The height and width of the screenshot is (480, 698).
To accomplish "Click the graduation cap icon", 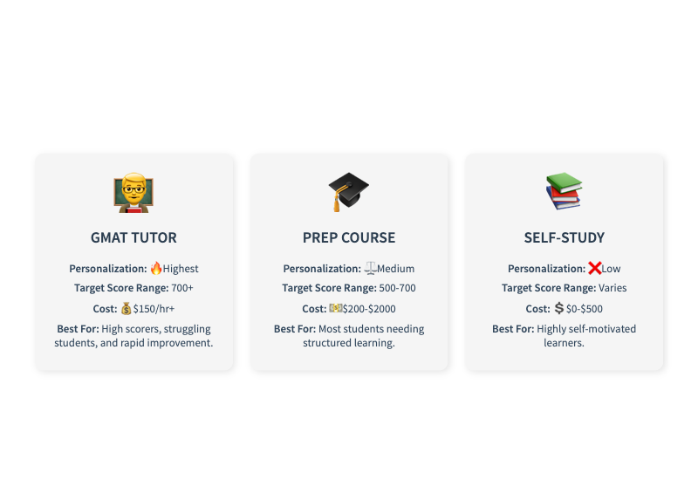I will tap(349, 192).
